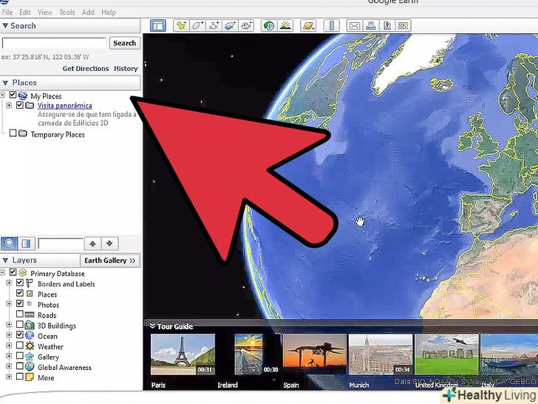The width and height of the screenshot is (538, 404).
Task: Click the 3D Buildings layer icon
Action: 30,325
